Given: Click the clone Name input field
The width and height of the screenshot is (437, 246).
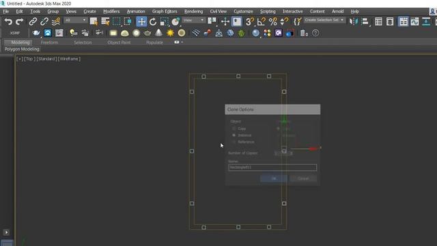Looking at the screenshot, I should point(272,167).
